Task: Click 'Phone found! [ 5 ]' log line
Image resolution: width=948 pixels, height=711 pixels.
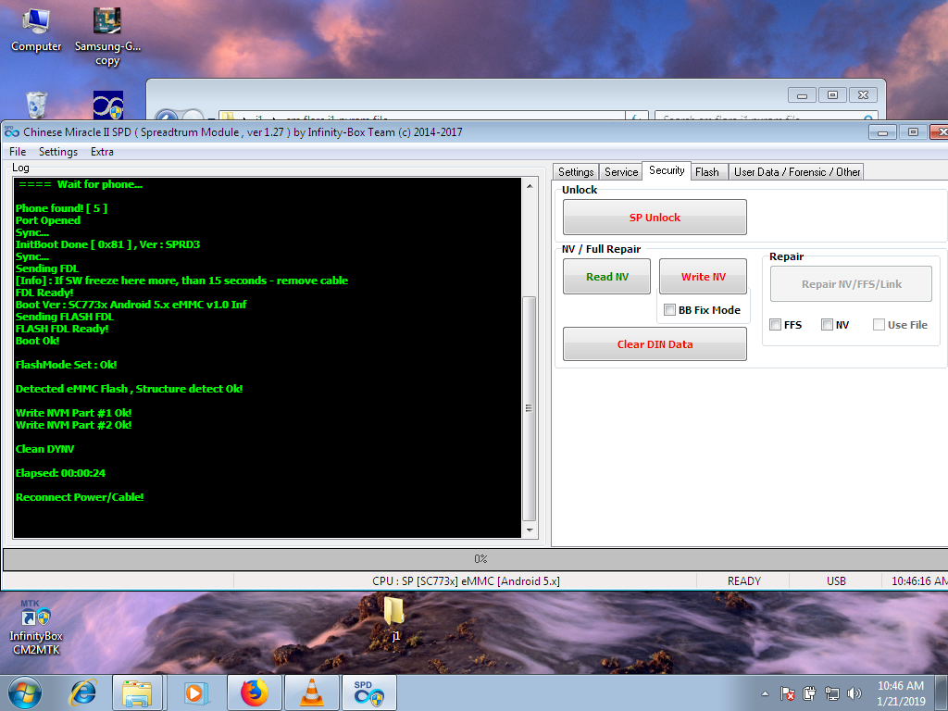Action: [62, 208]
